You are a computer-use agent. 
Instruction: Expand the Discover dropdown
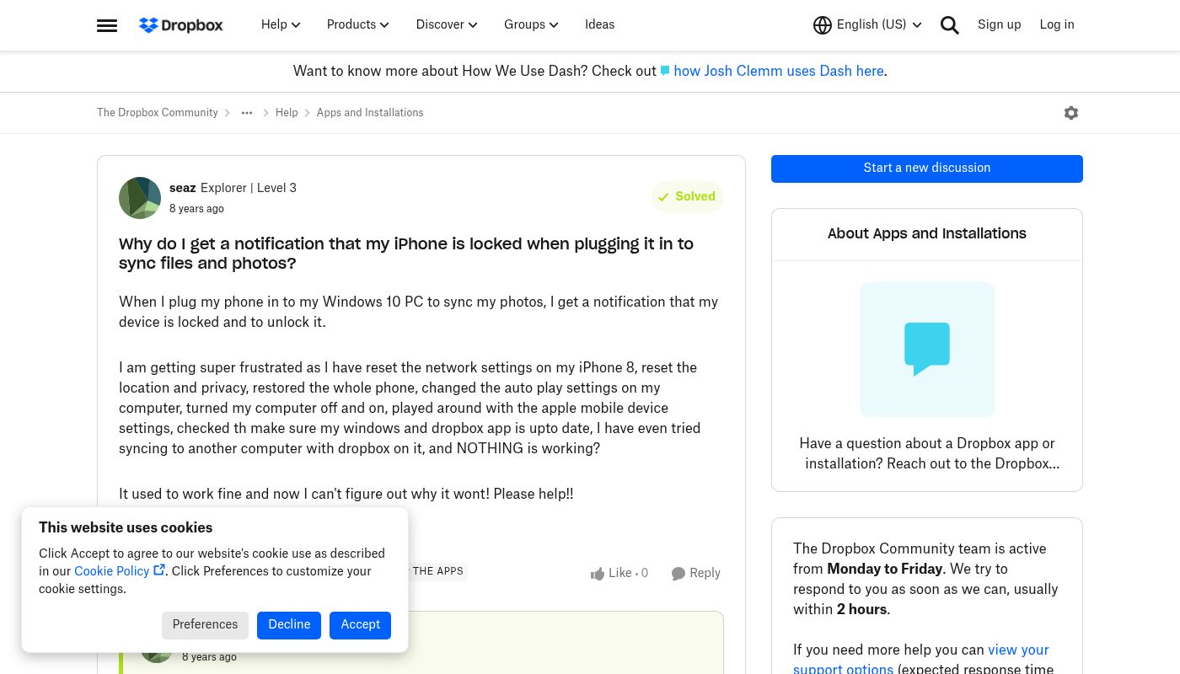pos(447,25)
